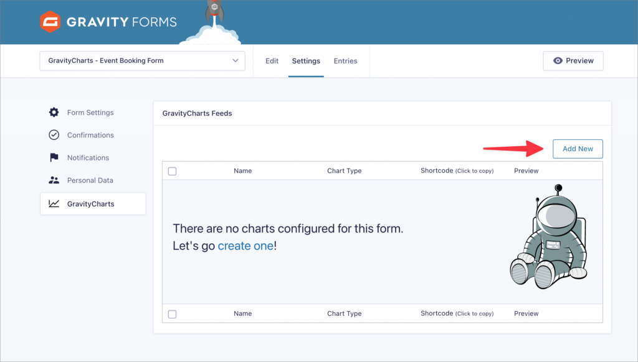
Task: Click the top Preview column header
Action: pos(526,170)
